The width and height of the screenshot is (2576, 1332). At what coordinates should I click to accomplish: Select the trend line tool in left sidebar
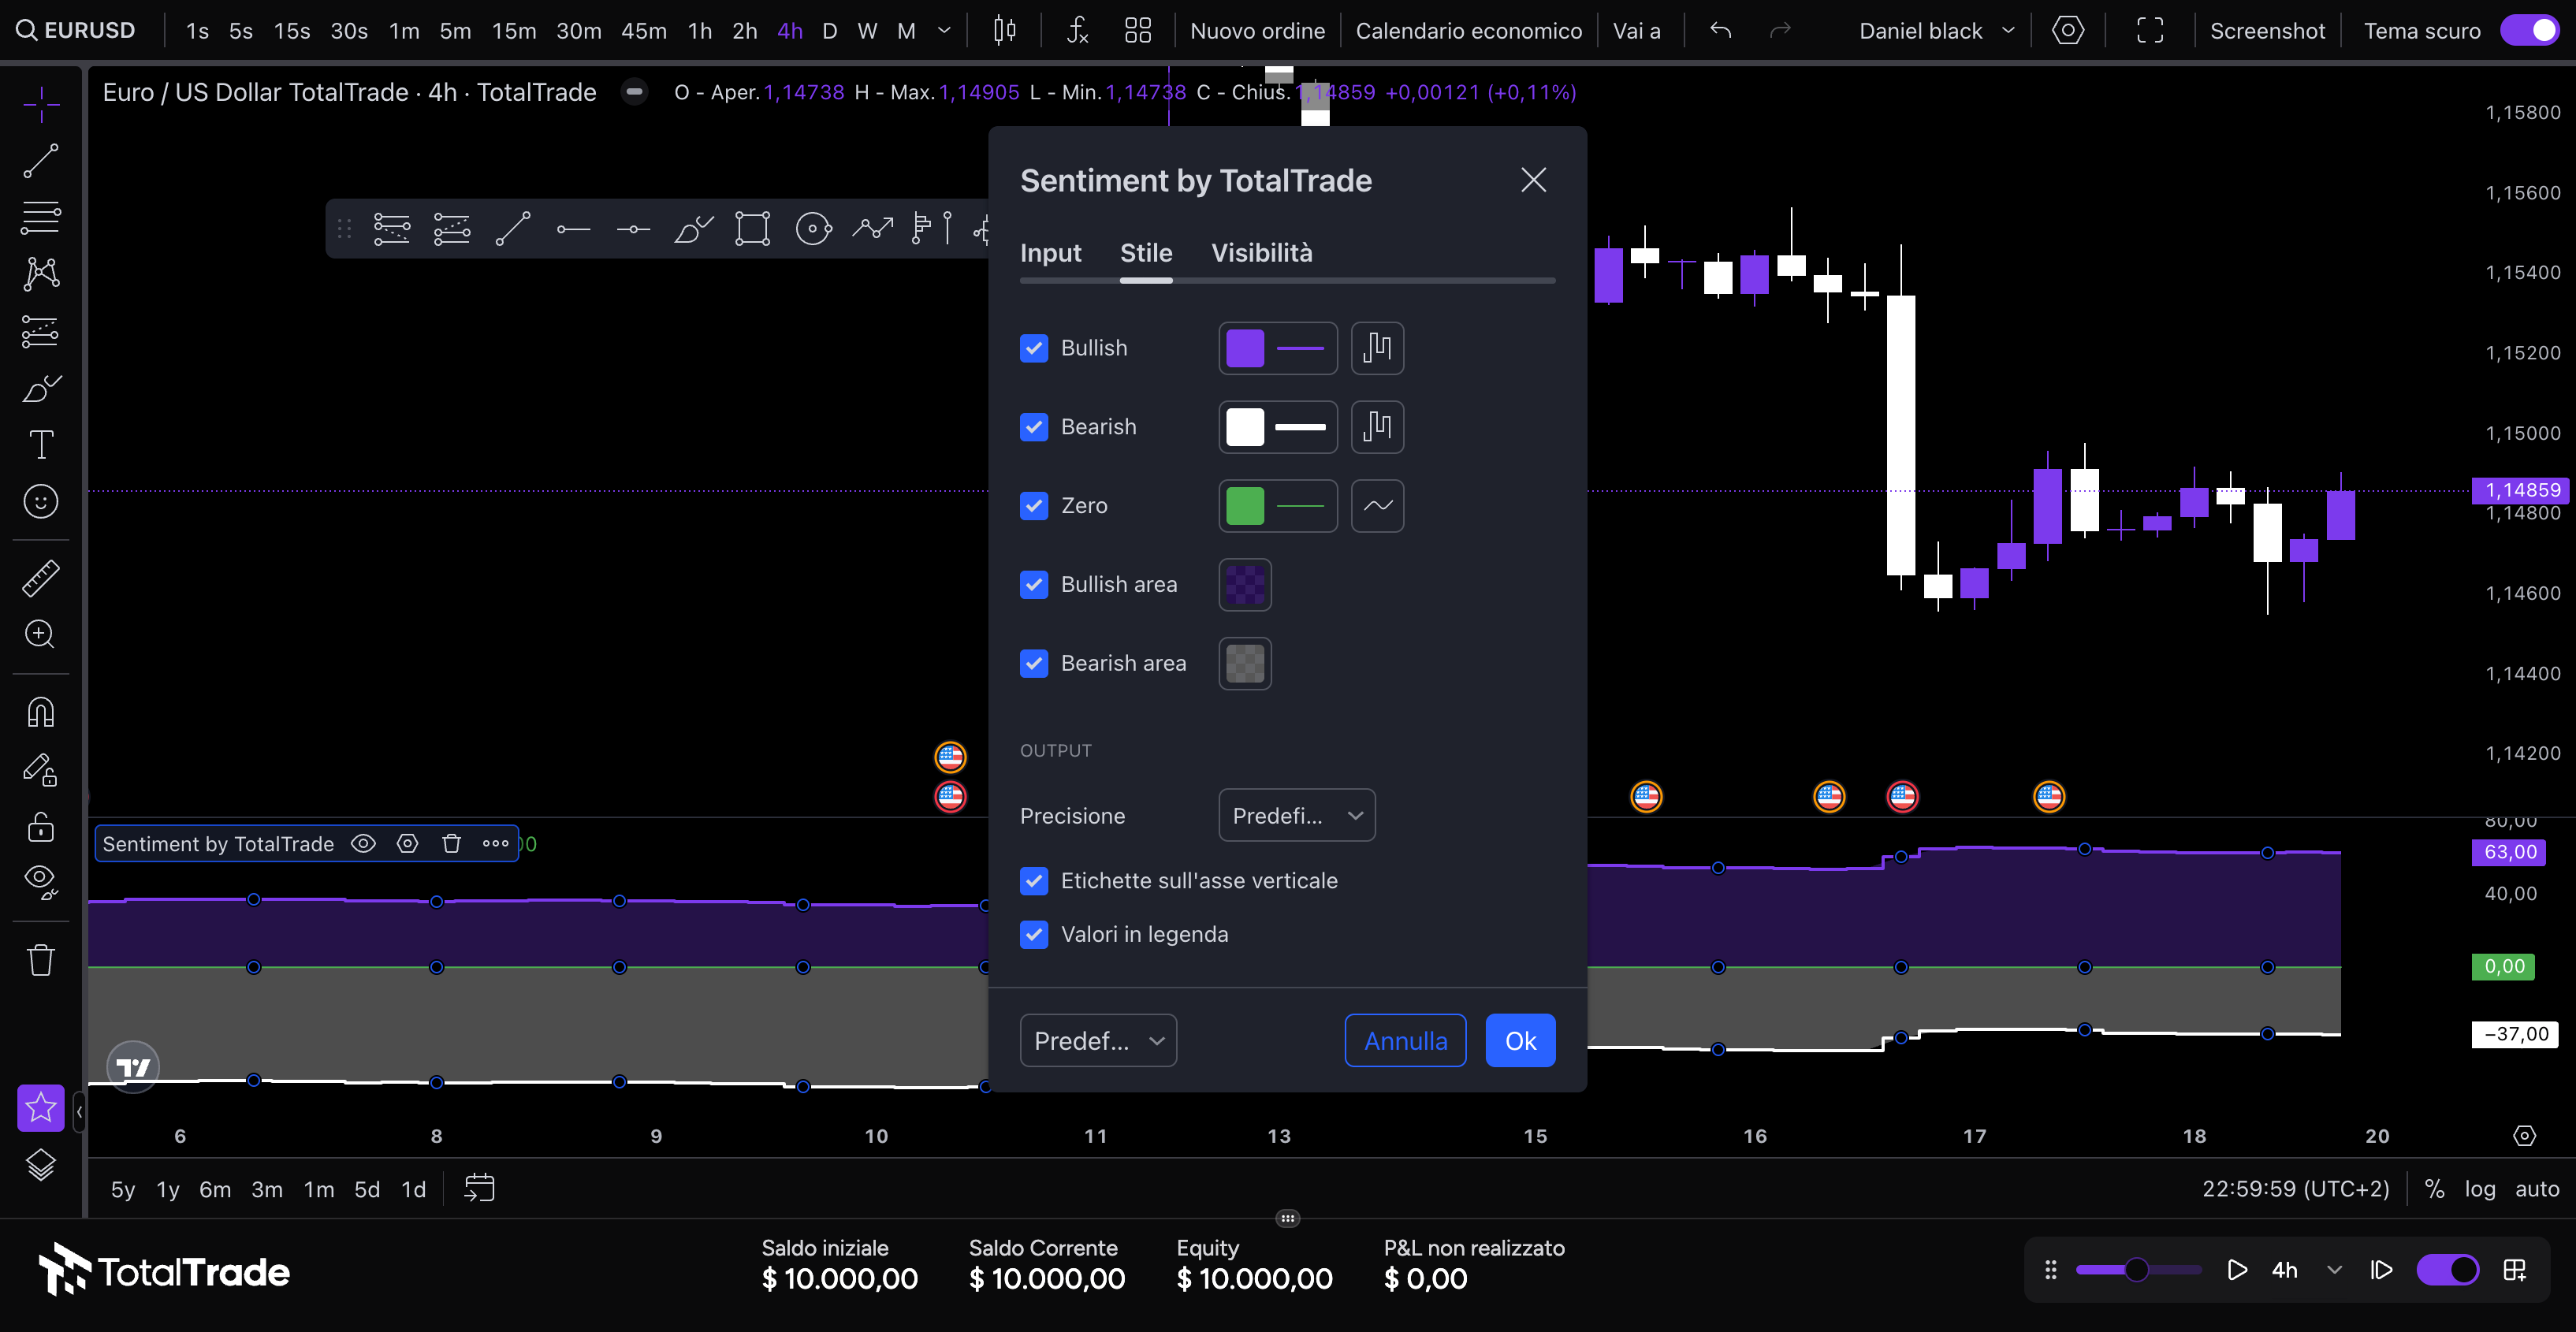pyautogui.click(x=41, y=160)
